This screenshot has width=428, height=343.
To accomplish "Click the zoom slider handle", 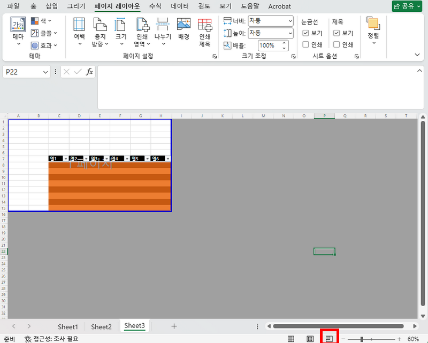I will (x=362, y=339).
